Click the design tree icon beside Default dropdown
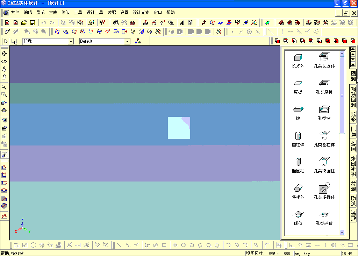Image resolution: width=358 pixels, height=256 pixels. (x=137, y=41)
